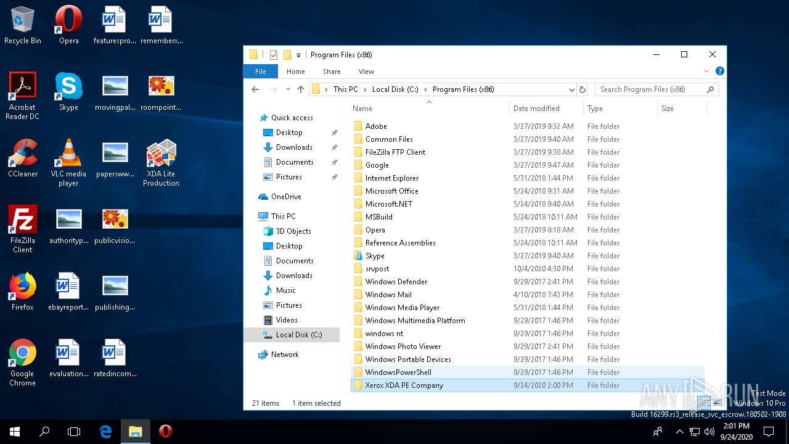The width and height of the screenshot is (789, 444).
Task: Select 3D Objects in navigation pane
Action: [293, 231]
